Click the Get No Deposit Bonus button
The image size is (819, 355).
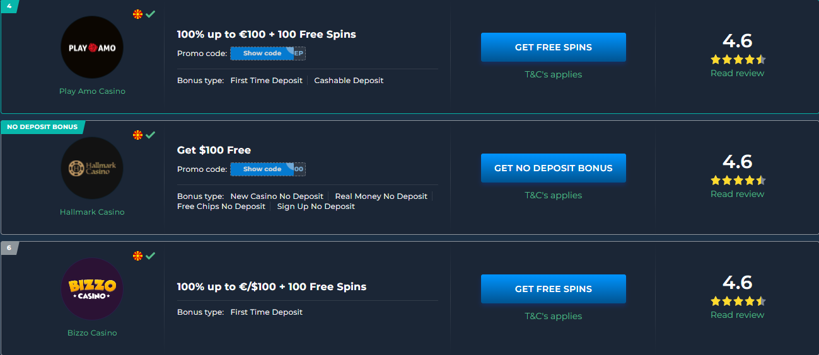[x=554, y=168]
